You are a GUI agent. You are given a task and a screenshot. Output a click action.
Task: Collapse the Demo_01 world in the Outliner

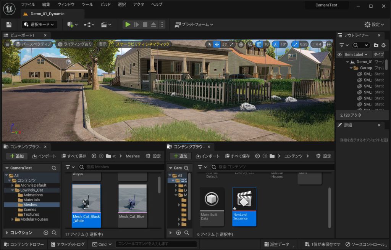[347, 62]
